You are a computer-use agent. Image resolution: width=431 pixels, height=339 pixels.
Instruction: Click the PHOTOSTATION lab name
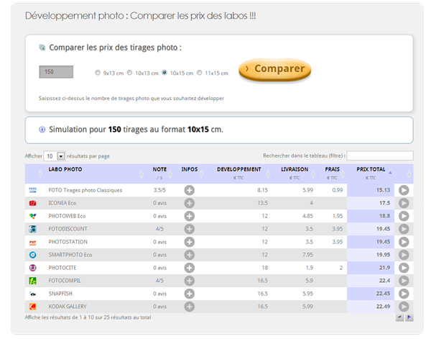[68, 242]
